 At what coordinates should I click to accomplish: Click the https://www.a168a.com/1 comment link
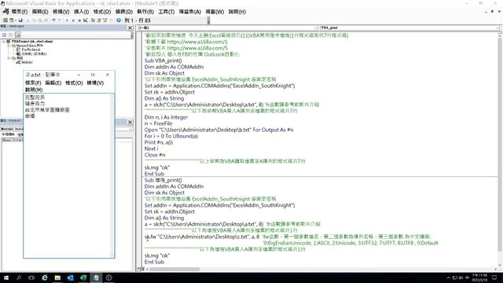click(x=197, y=42)
